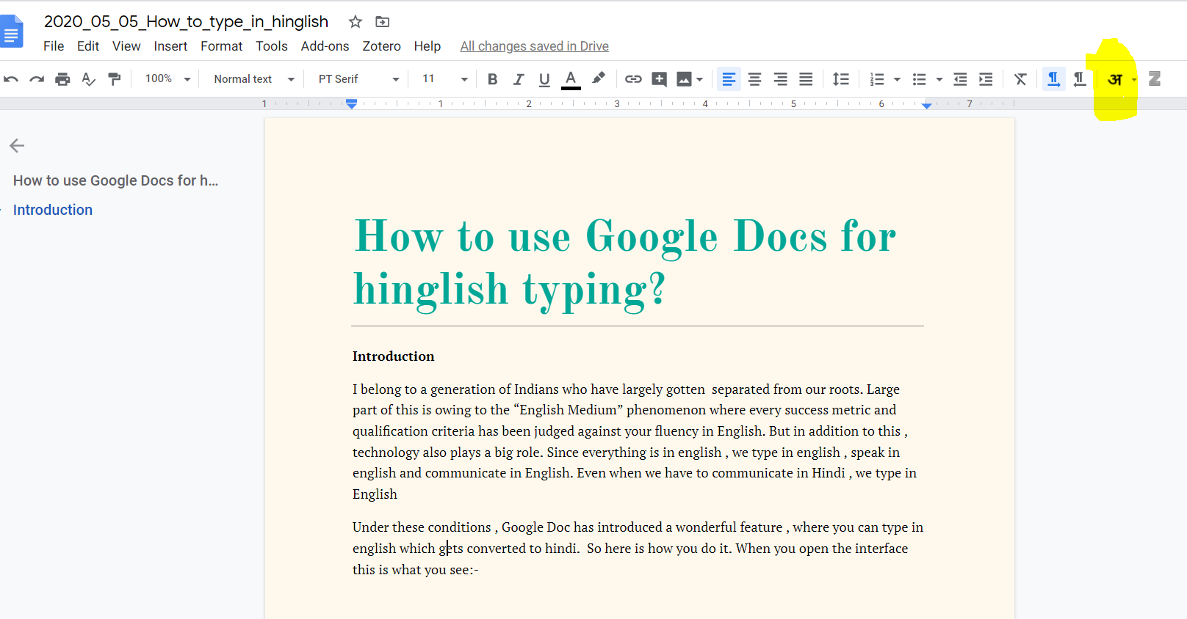Screen dimensions: 1187x619
Task: Click the right indent marker on ruler
Action: click(927, 106)
